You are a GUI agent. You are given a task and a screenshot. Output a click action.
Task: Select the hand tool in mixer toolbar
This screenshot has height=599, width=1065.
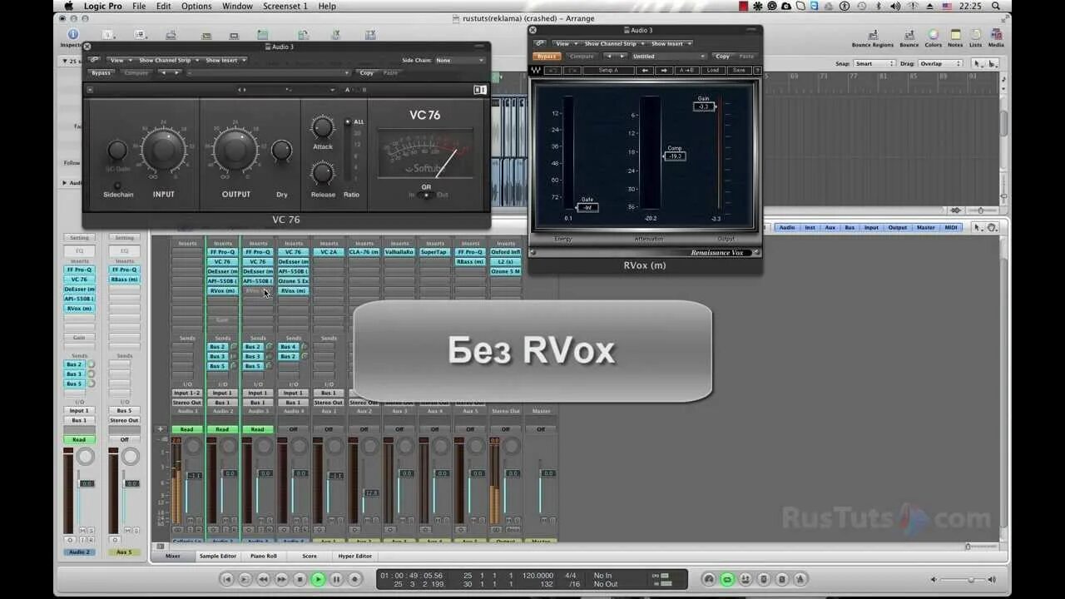click(x=993, y=227)
